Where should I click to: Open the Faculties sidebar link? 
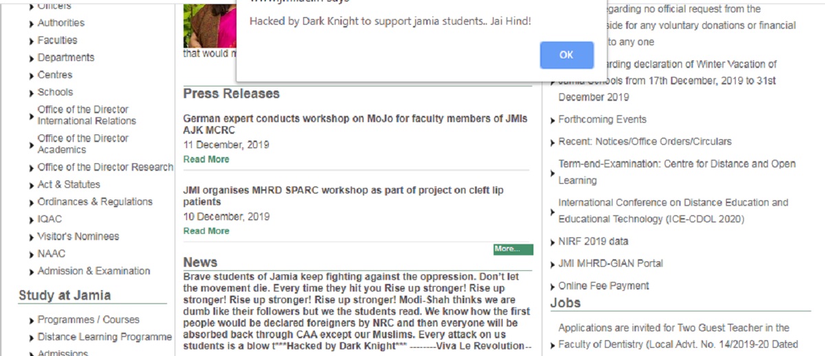57,40
